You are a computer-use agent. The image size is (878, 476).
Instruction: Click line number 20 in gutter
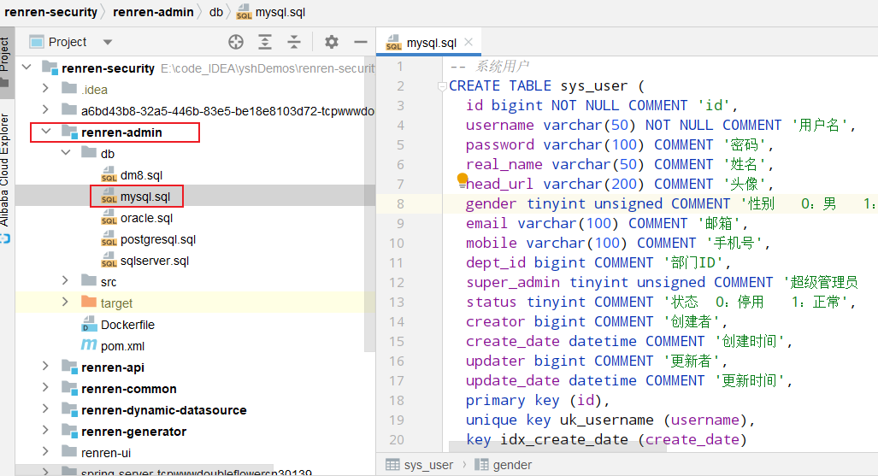[x=397, y=439]
